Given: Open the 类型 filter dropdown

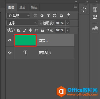Looking at the screenshot, I should [x=18, y=16].
